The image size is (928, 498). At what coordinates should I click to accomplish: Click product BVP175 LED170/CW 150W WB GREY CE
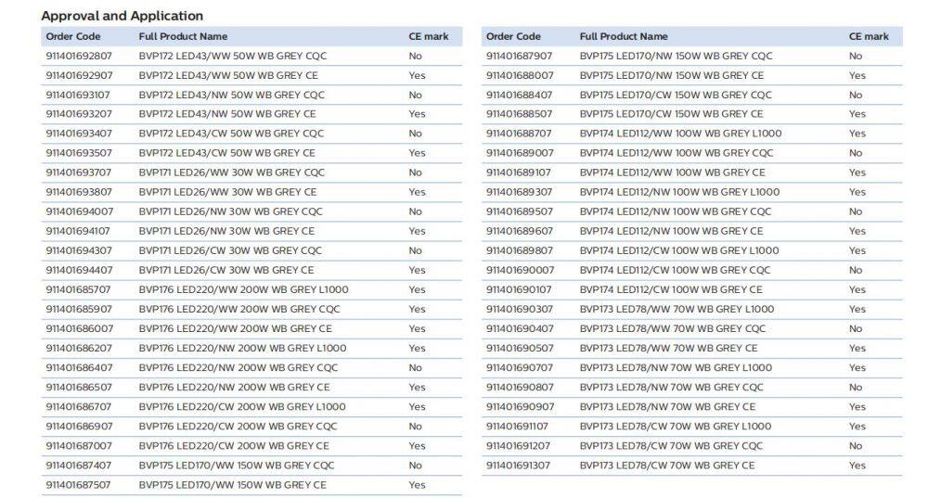pos(671,114)
